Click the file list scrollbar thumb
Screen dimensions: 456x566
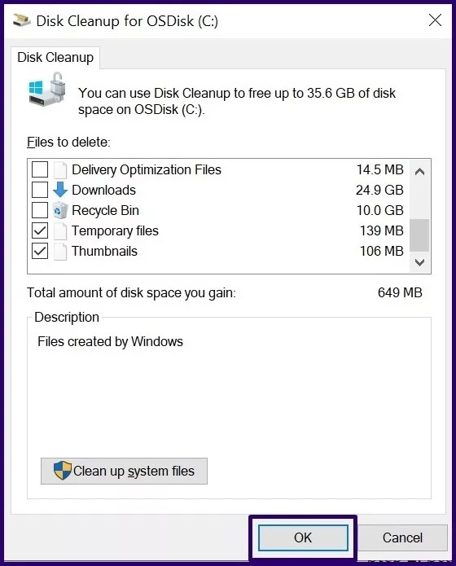point(419,235)
